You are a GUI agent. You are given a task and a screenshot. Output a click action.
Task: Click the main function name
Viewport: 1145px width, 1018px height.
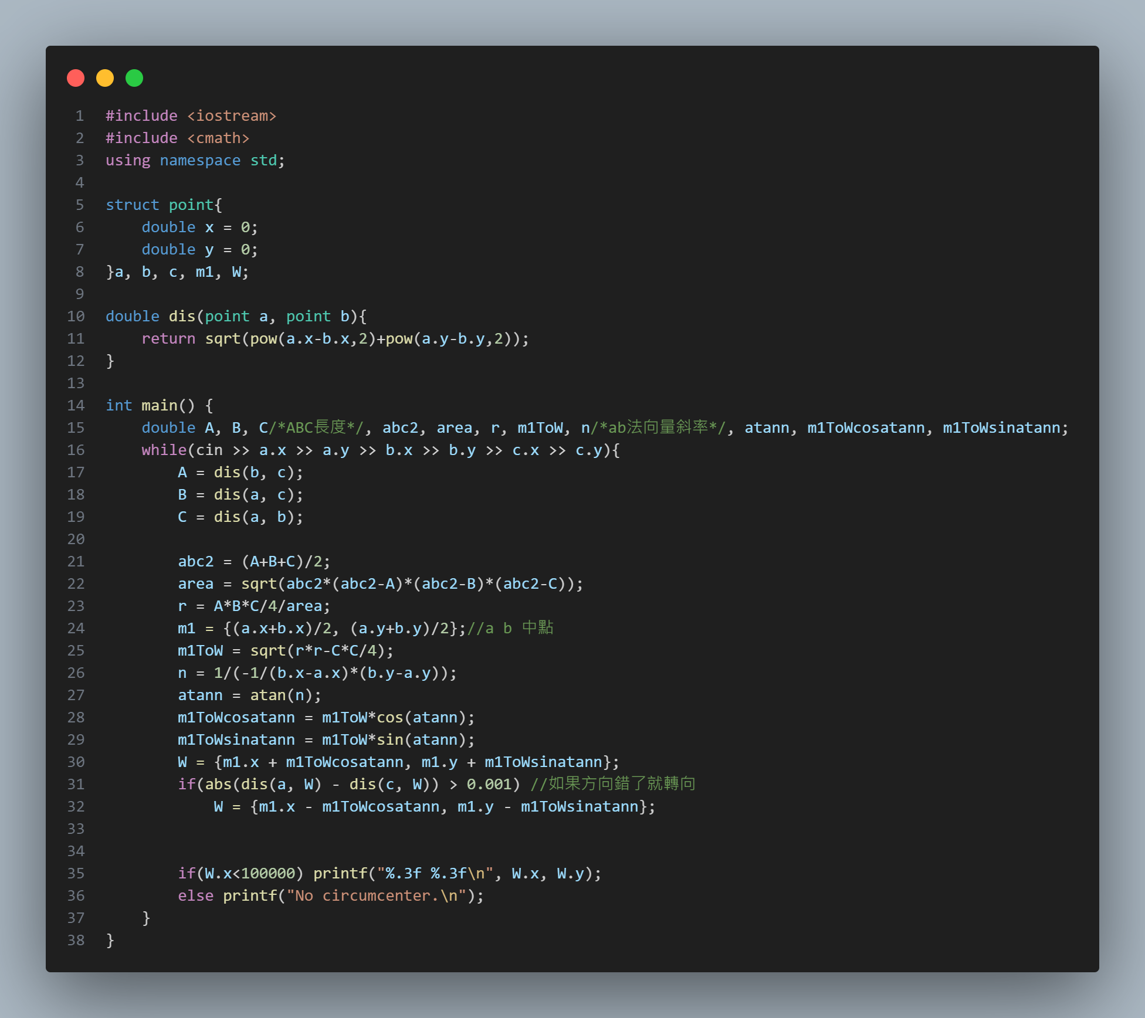coord(159,405)
